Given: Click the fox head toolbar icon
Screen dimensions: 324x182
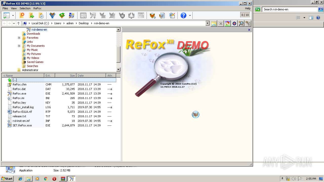Looking at the screenshot, I should click(152, 15).
